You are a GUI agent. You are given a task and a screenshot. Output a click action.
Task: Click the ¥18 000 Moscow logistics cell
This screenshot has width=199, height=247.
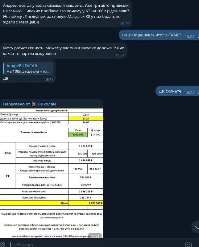click(x=78, y=169)
